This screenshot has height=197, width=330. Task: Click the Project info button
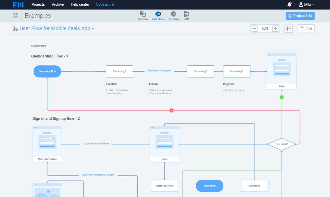coord(300,16)
